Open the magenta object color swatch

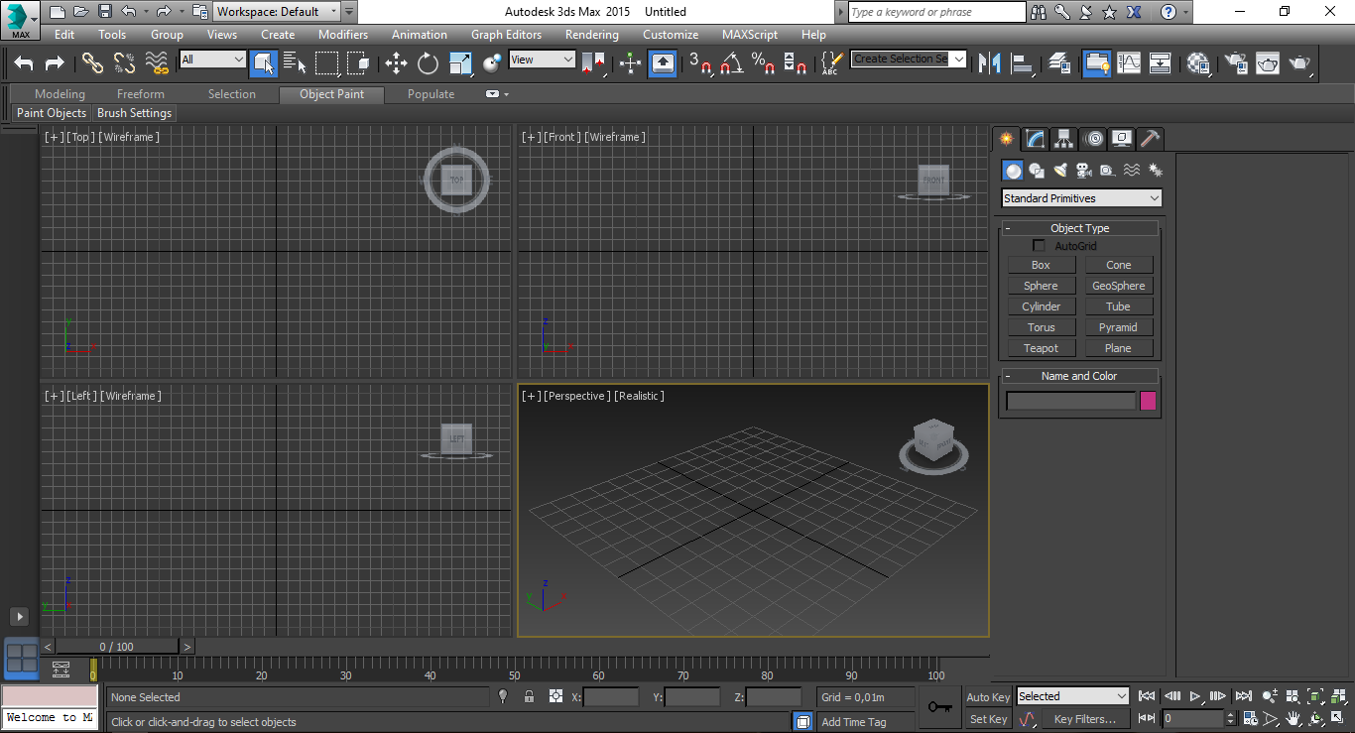click(x=1148, y=401)
